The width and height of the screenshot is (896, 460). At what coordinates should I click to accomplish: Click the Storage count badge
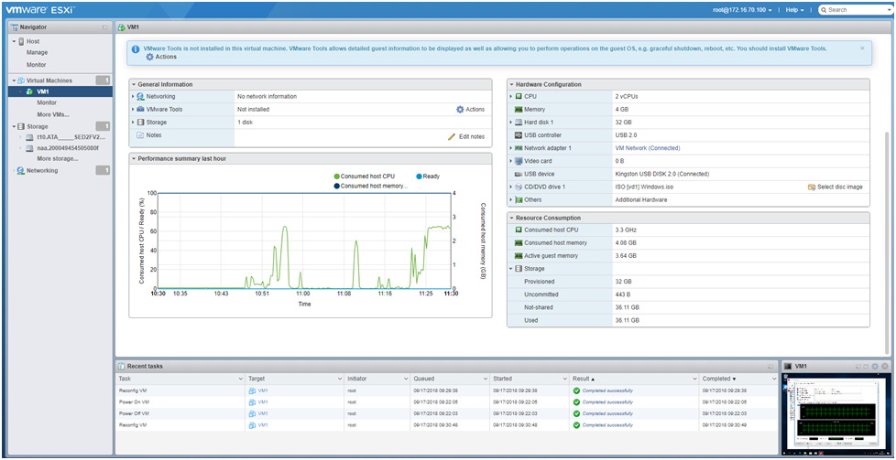pos(103,126)
